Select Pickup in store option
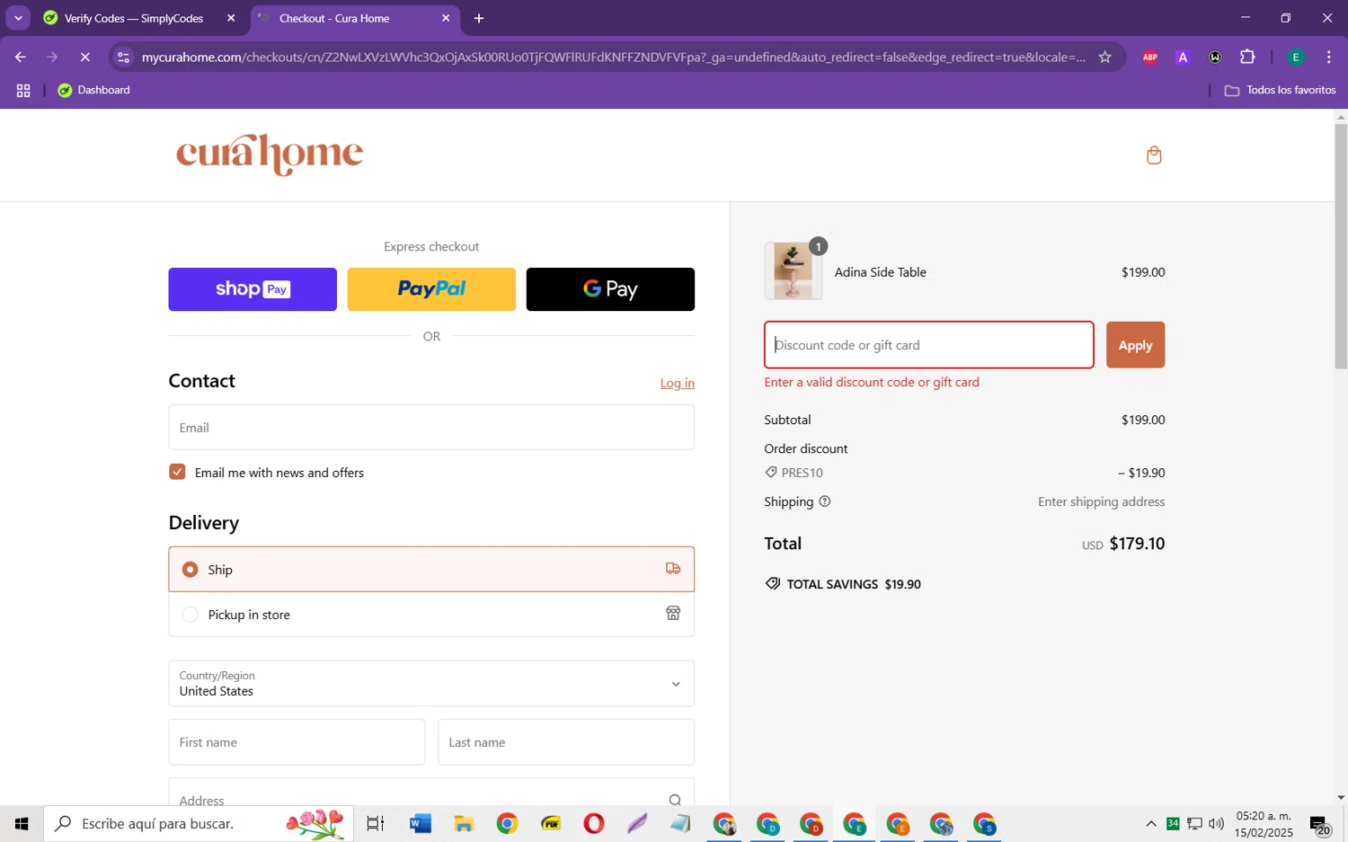 pyautogui.click(x=431, y=615)
